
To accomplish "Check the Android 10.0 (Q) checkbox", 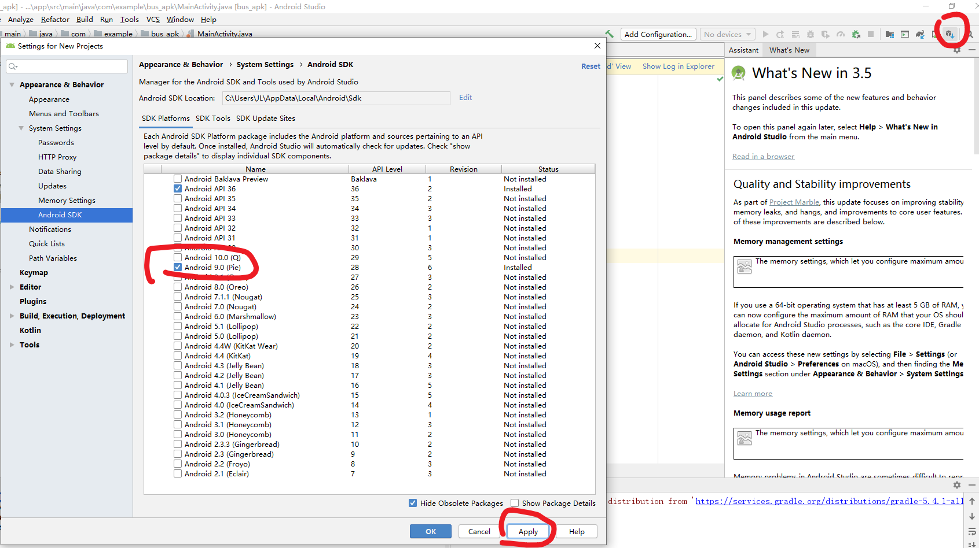I will (178, 257).
